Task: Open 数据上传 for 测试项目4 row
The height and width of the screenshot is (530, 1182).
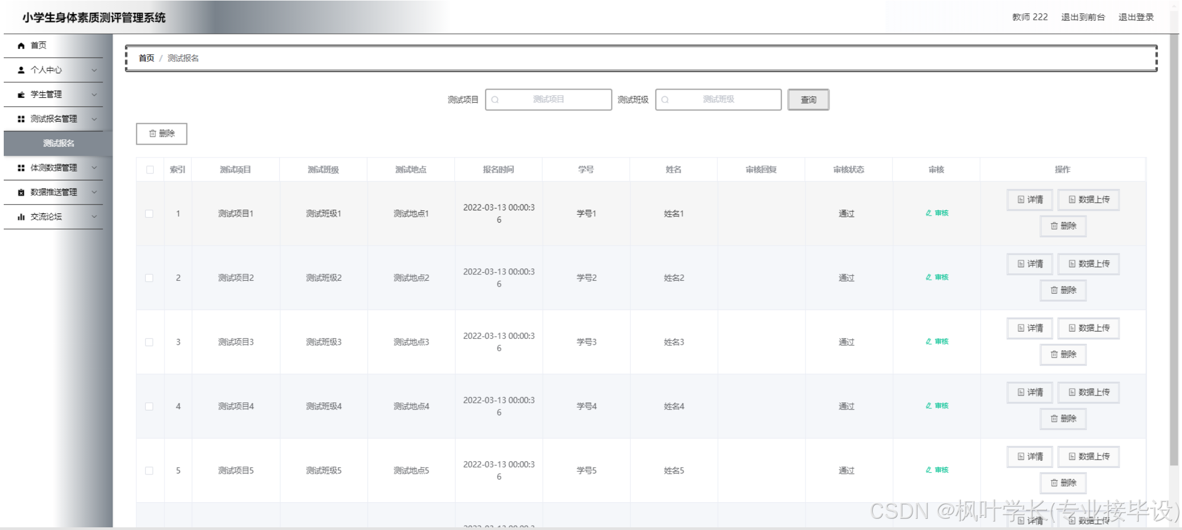Action: pos(1089,392)
